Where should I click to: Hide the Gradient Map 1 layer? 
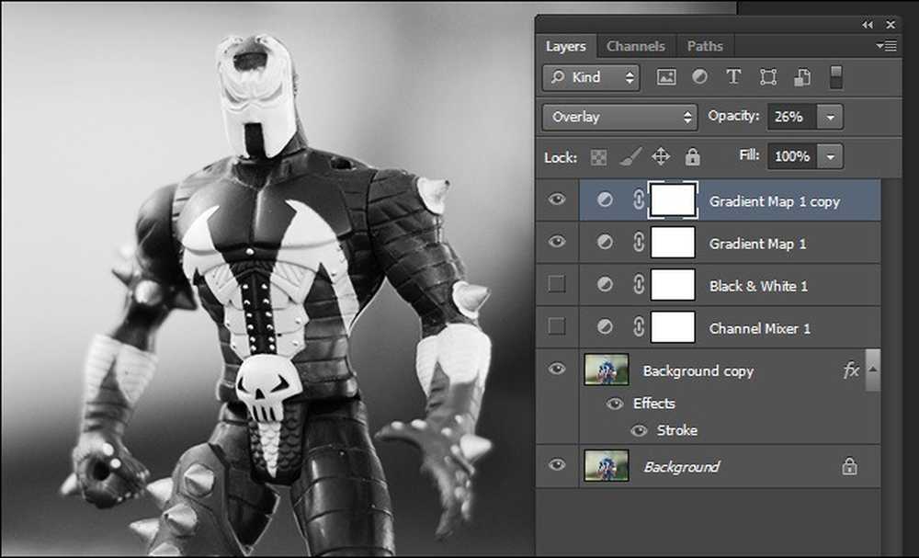tap(557, 242)
